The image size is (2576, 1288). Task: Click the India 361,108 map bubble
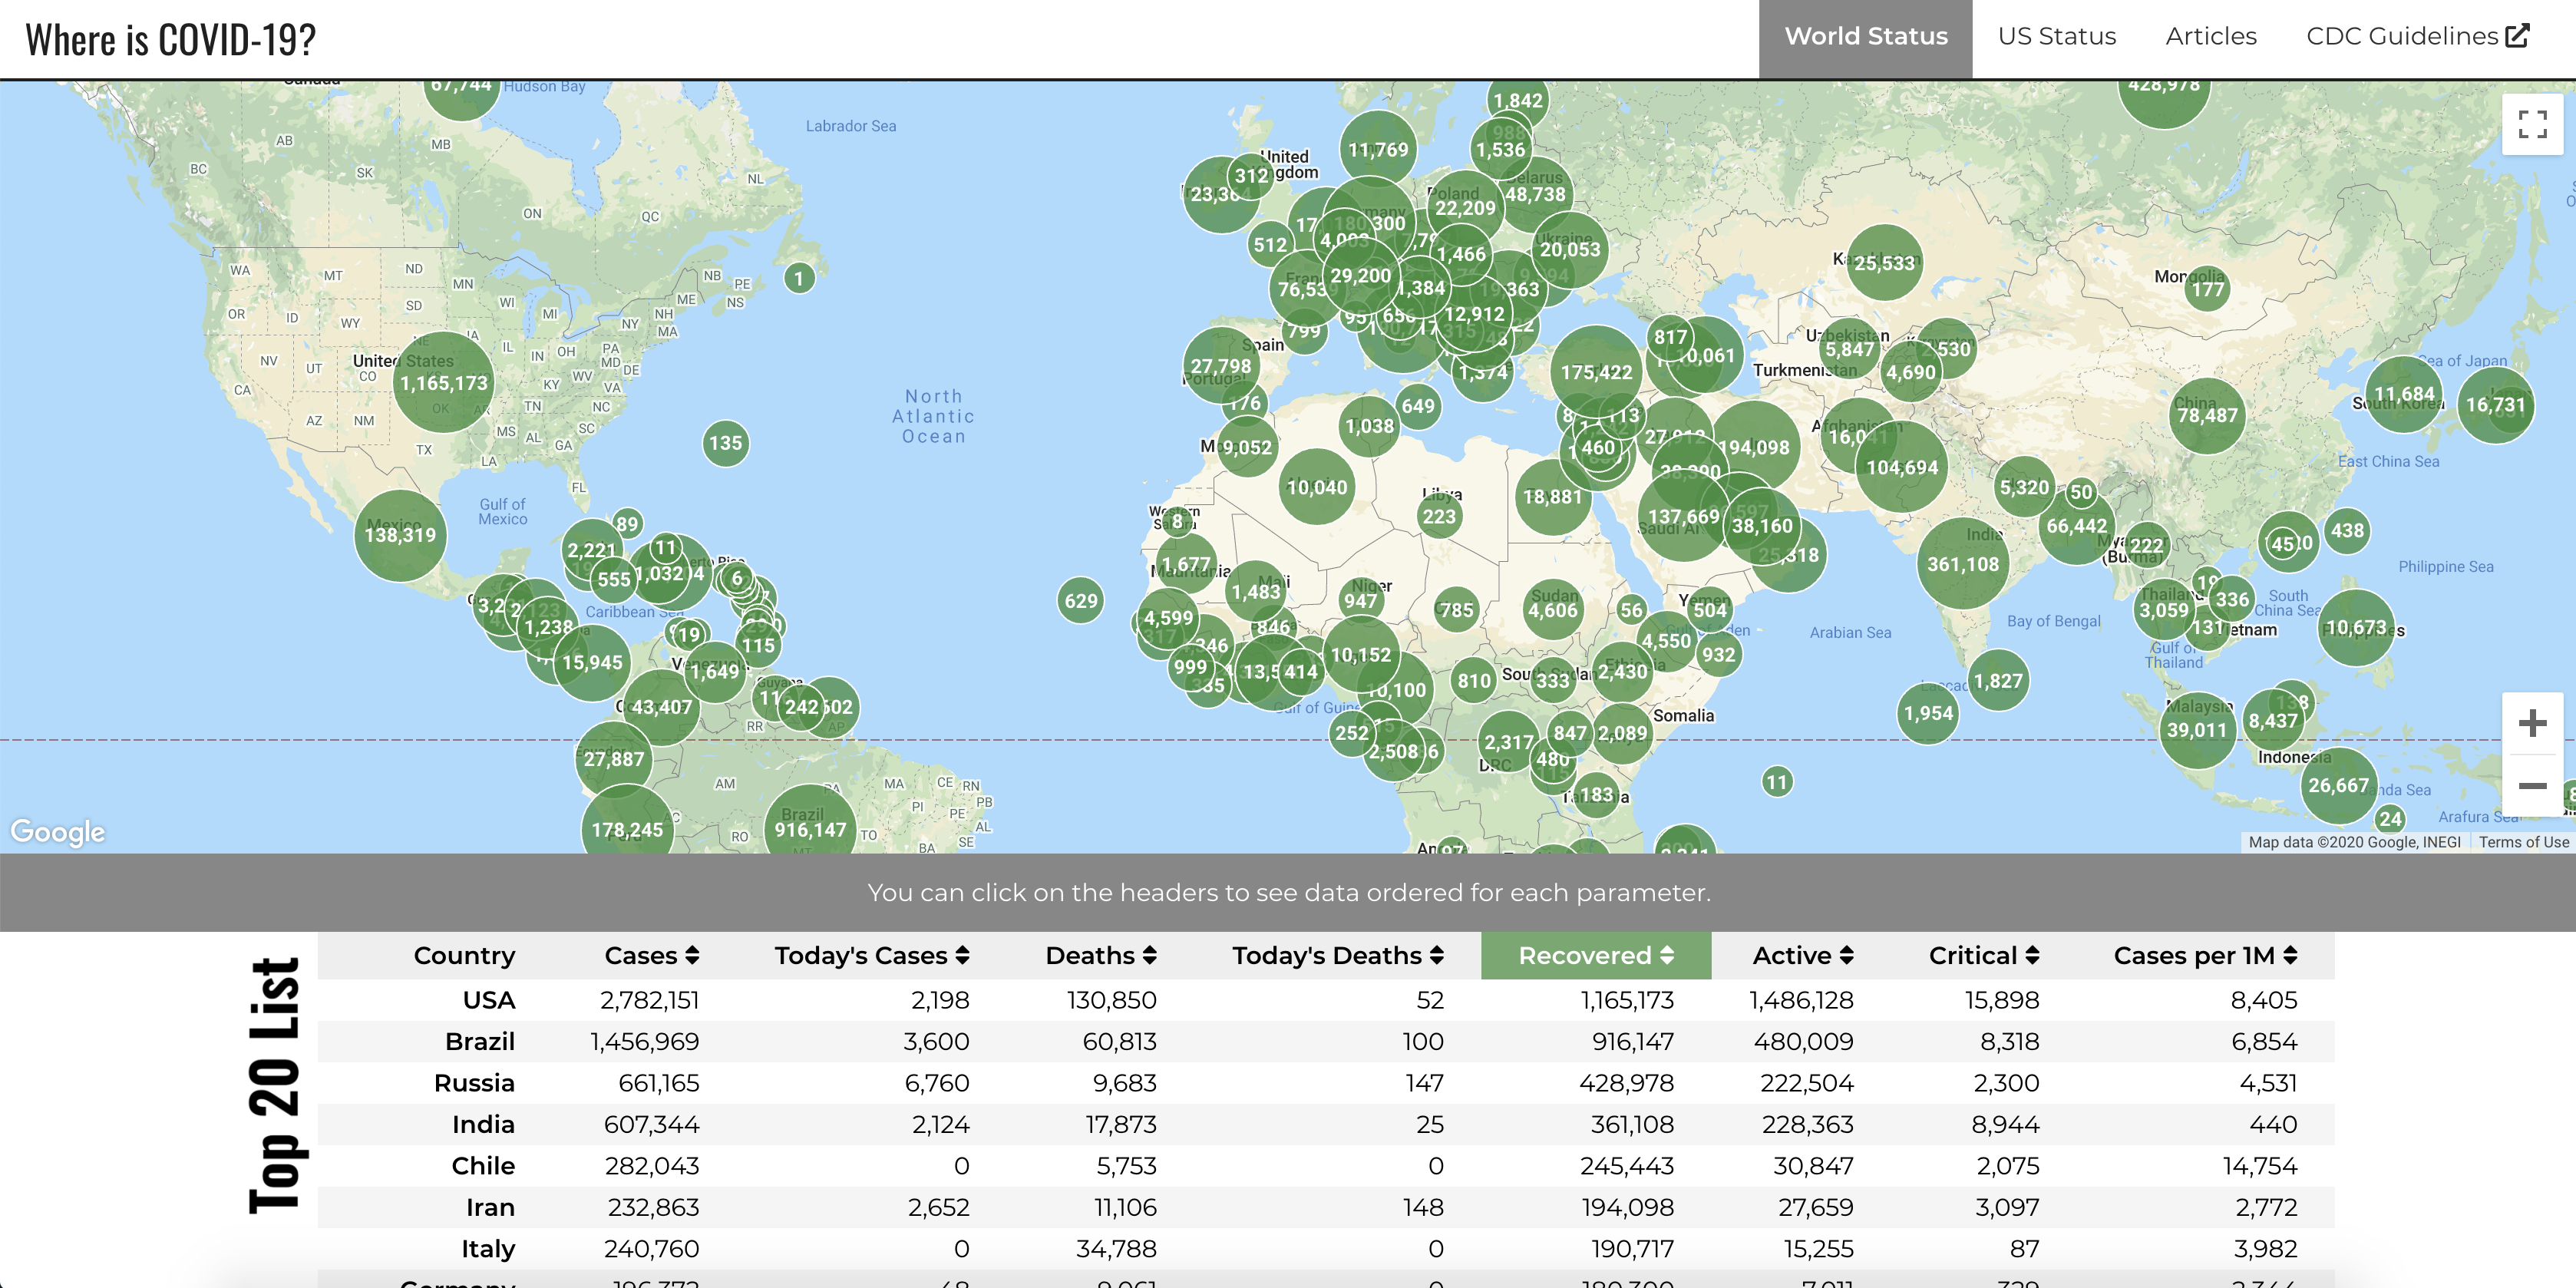1962,564
